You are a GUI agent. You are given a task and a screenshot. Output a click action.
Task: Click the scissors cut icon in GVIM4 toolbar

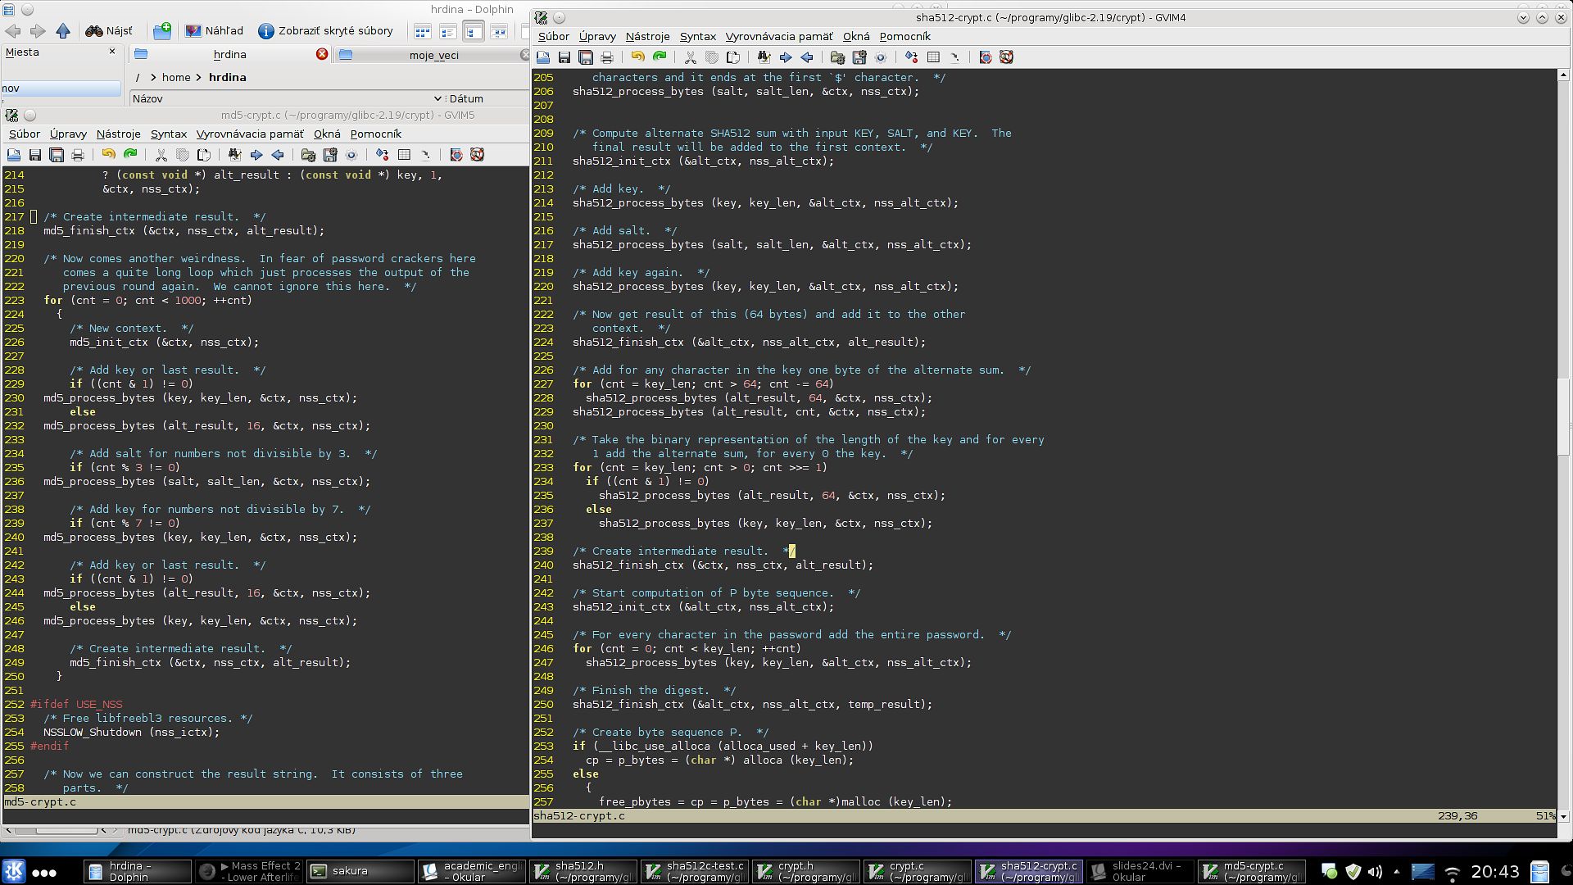pyautogui.click(x=690, y=57)
